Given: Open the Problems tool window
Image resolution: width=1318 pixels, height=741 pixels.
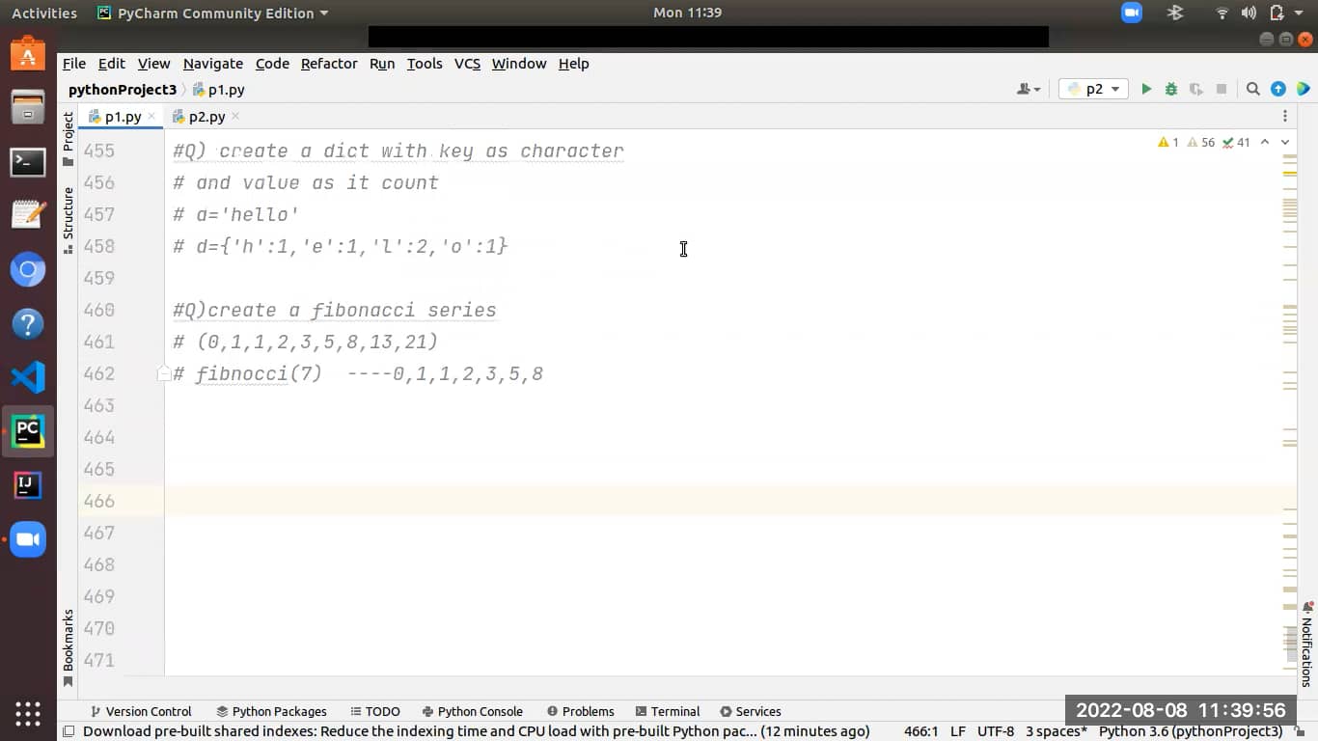Looking at the screenshot, I should pos(581,711).
